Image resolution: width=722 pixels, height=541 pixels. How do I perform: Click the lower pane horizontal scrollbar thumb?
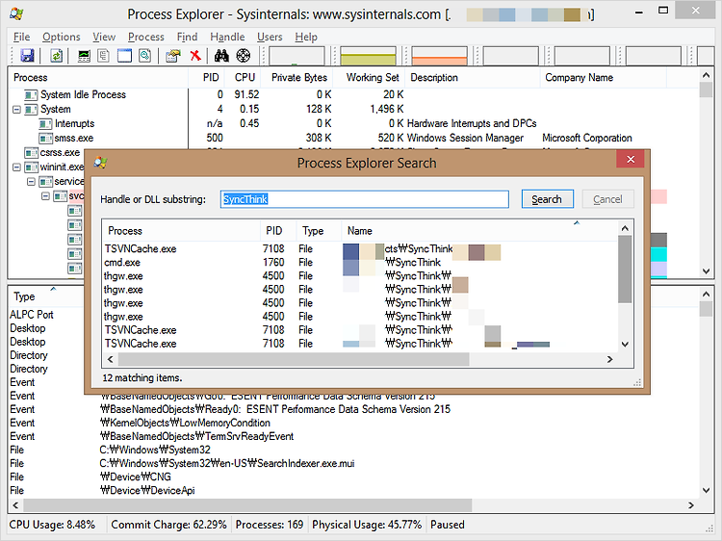tap(247, 505)
